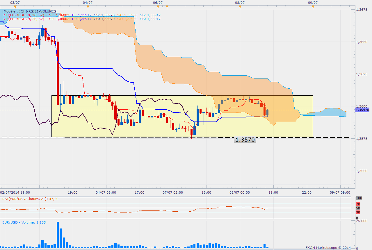The image size is (372, 250).
Task: Click the 50 level tag on RSI scale
Action: point(358,208)
